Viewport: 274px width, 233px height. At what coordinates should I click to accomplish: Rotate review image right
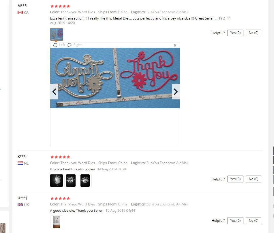pos(75,45)
